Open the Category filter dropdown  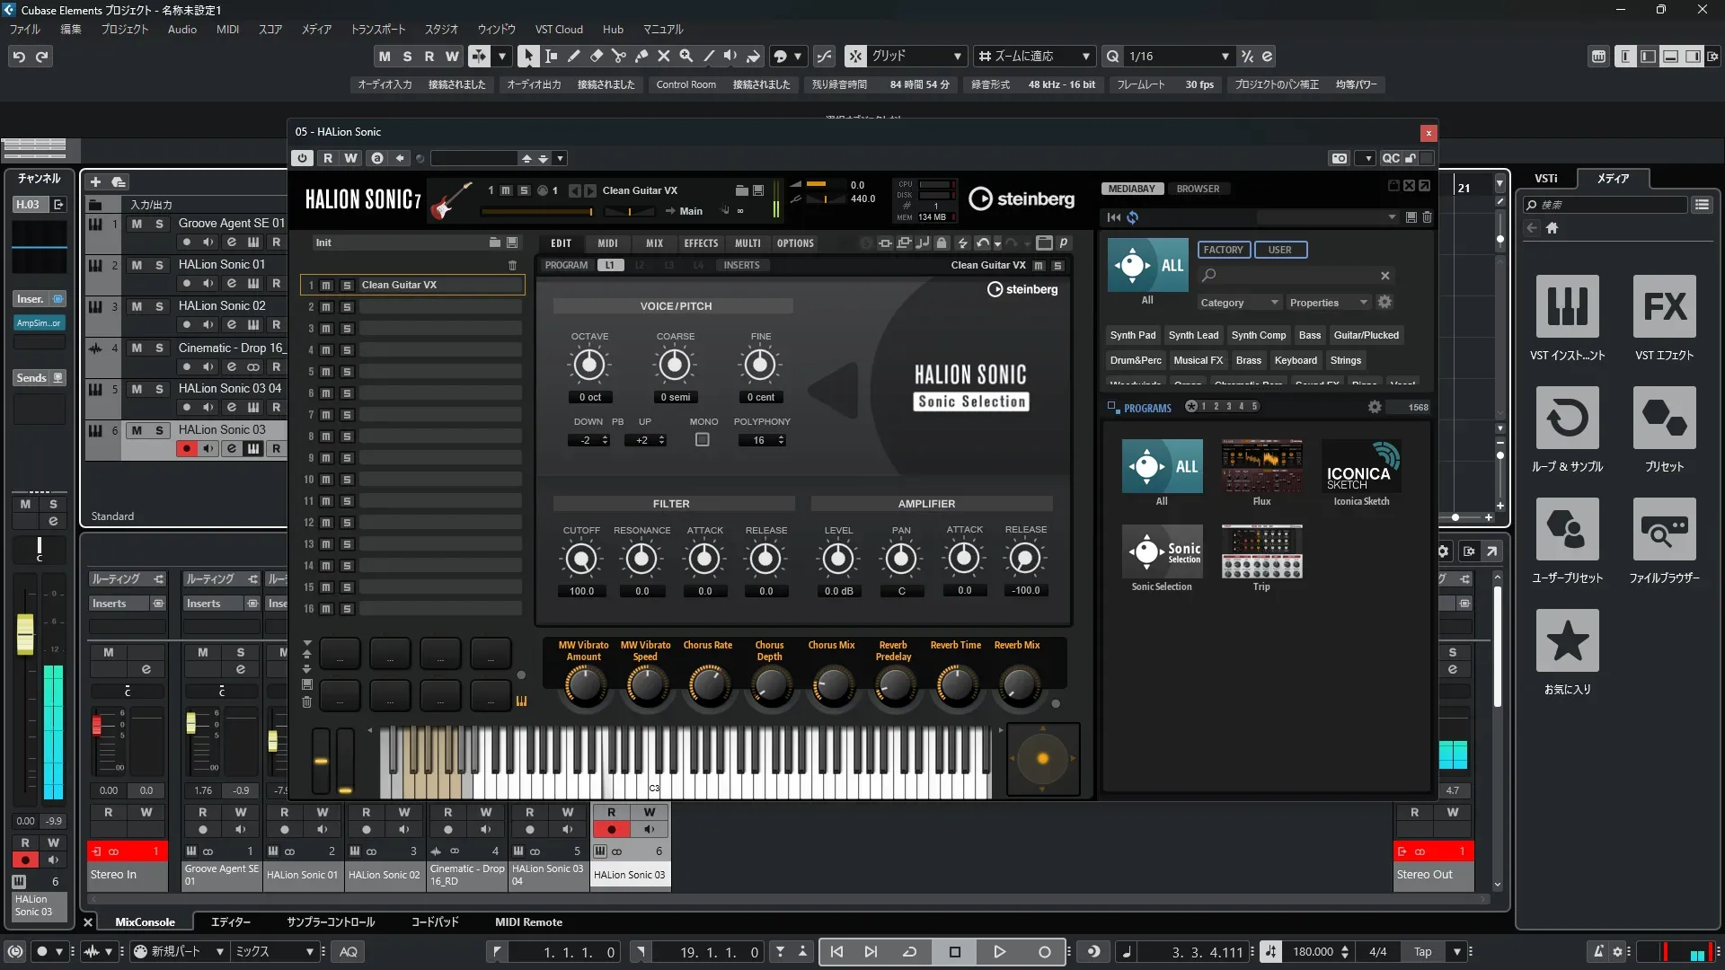[x=1238, y=303]
